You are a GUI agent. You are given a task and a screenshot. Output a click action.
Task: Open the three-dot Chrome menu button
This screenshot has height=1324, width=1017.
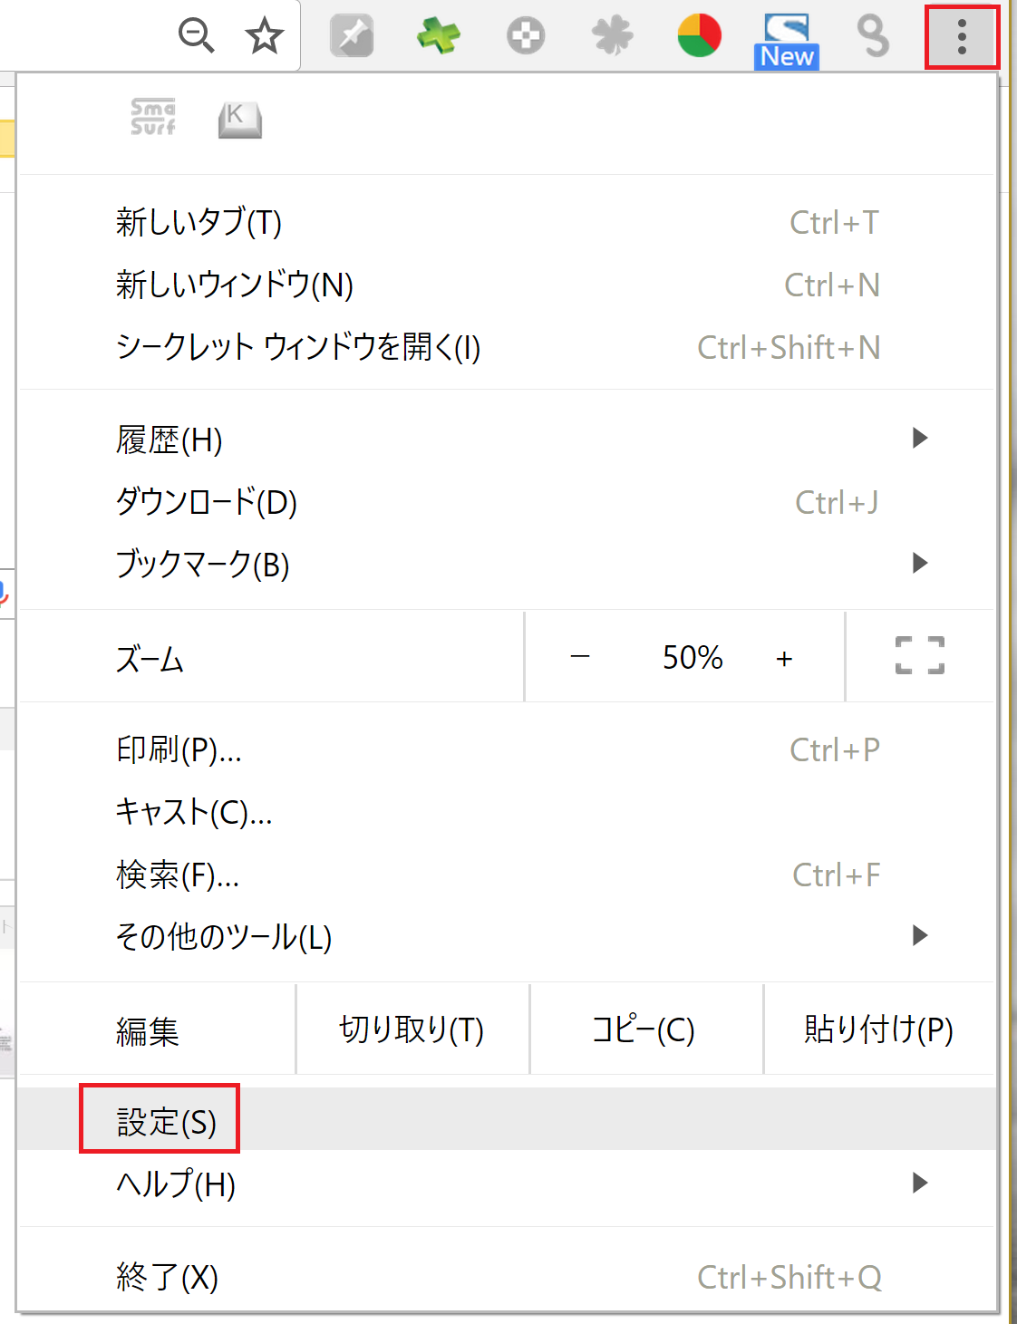962,36
